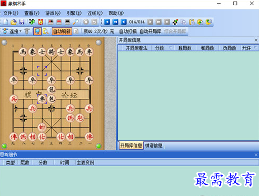This screenshot has height=196, width=259.
Task: Switch to 棋谱信息 tab
Action: [x=154, y=146]
